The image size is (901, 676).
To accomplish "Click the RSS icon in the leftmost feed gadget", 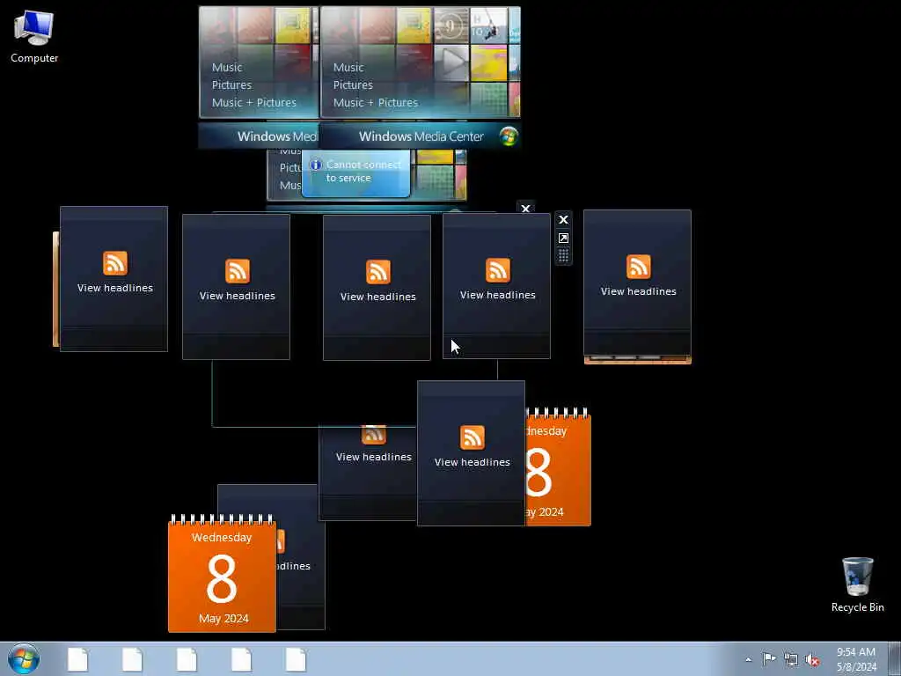I will click(115, 263).
